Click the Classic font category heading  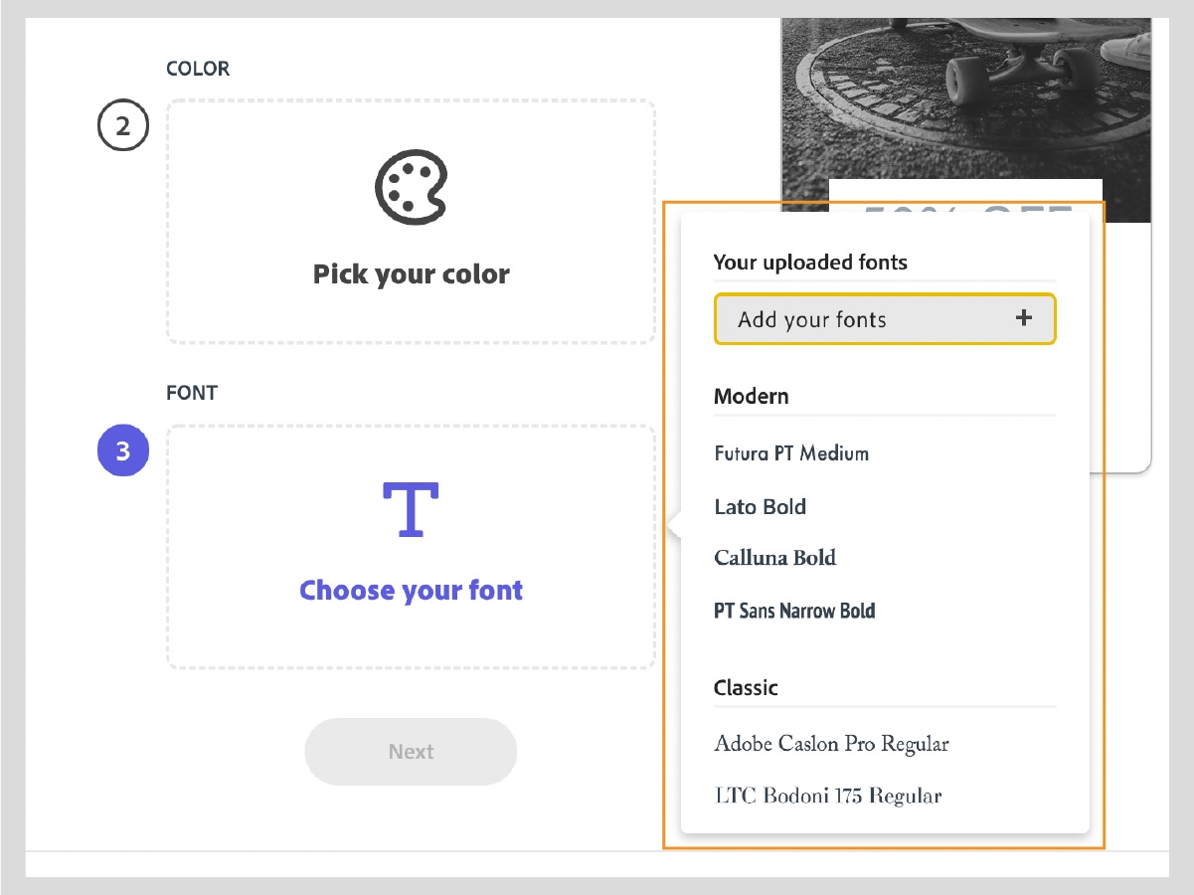tap(746, 687)
